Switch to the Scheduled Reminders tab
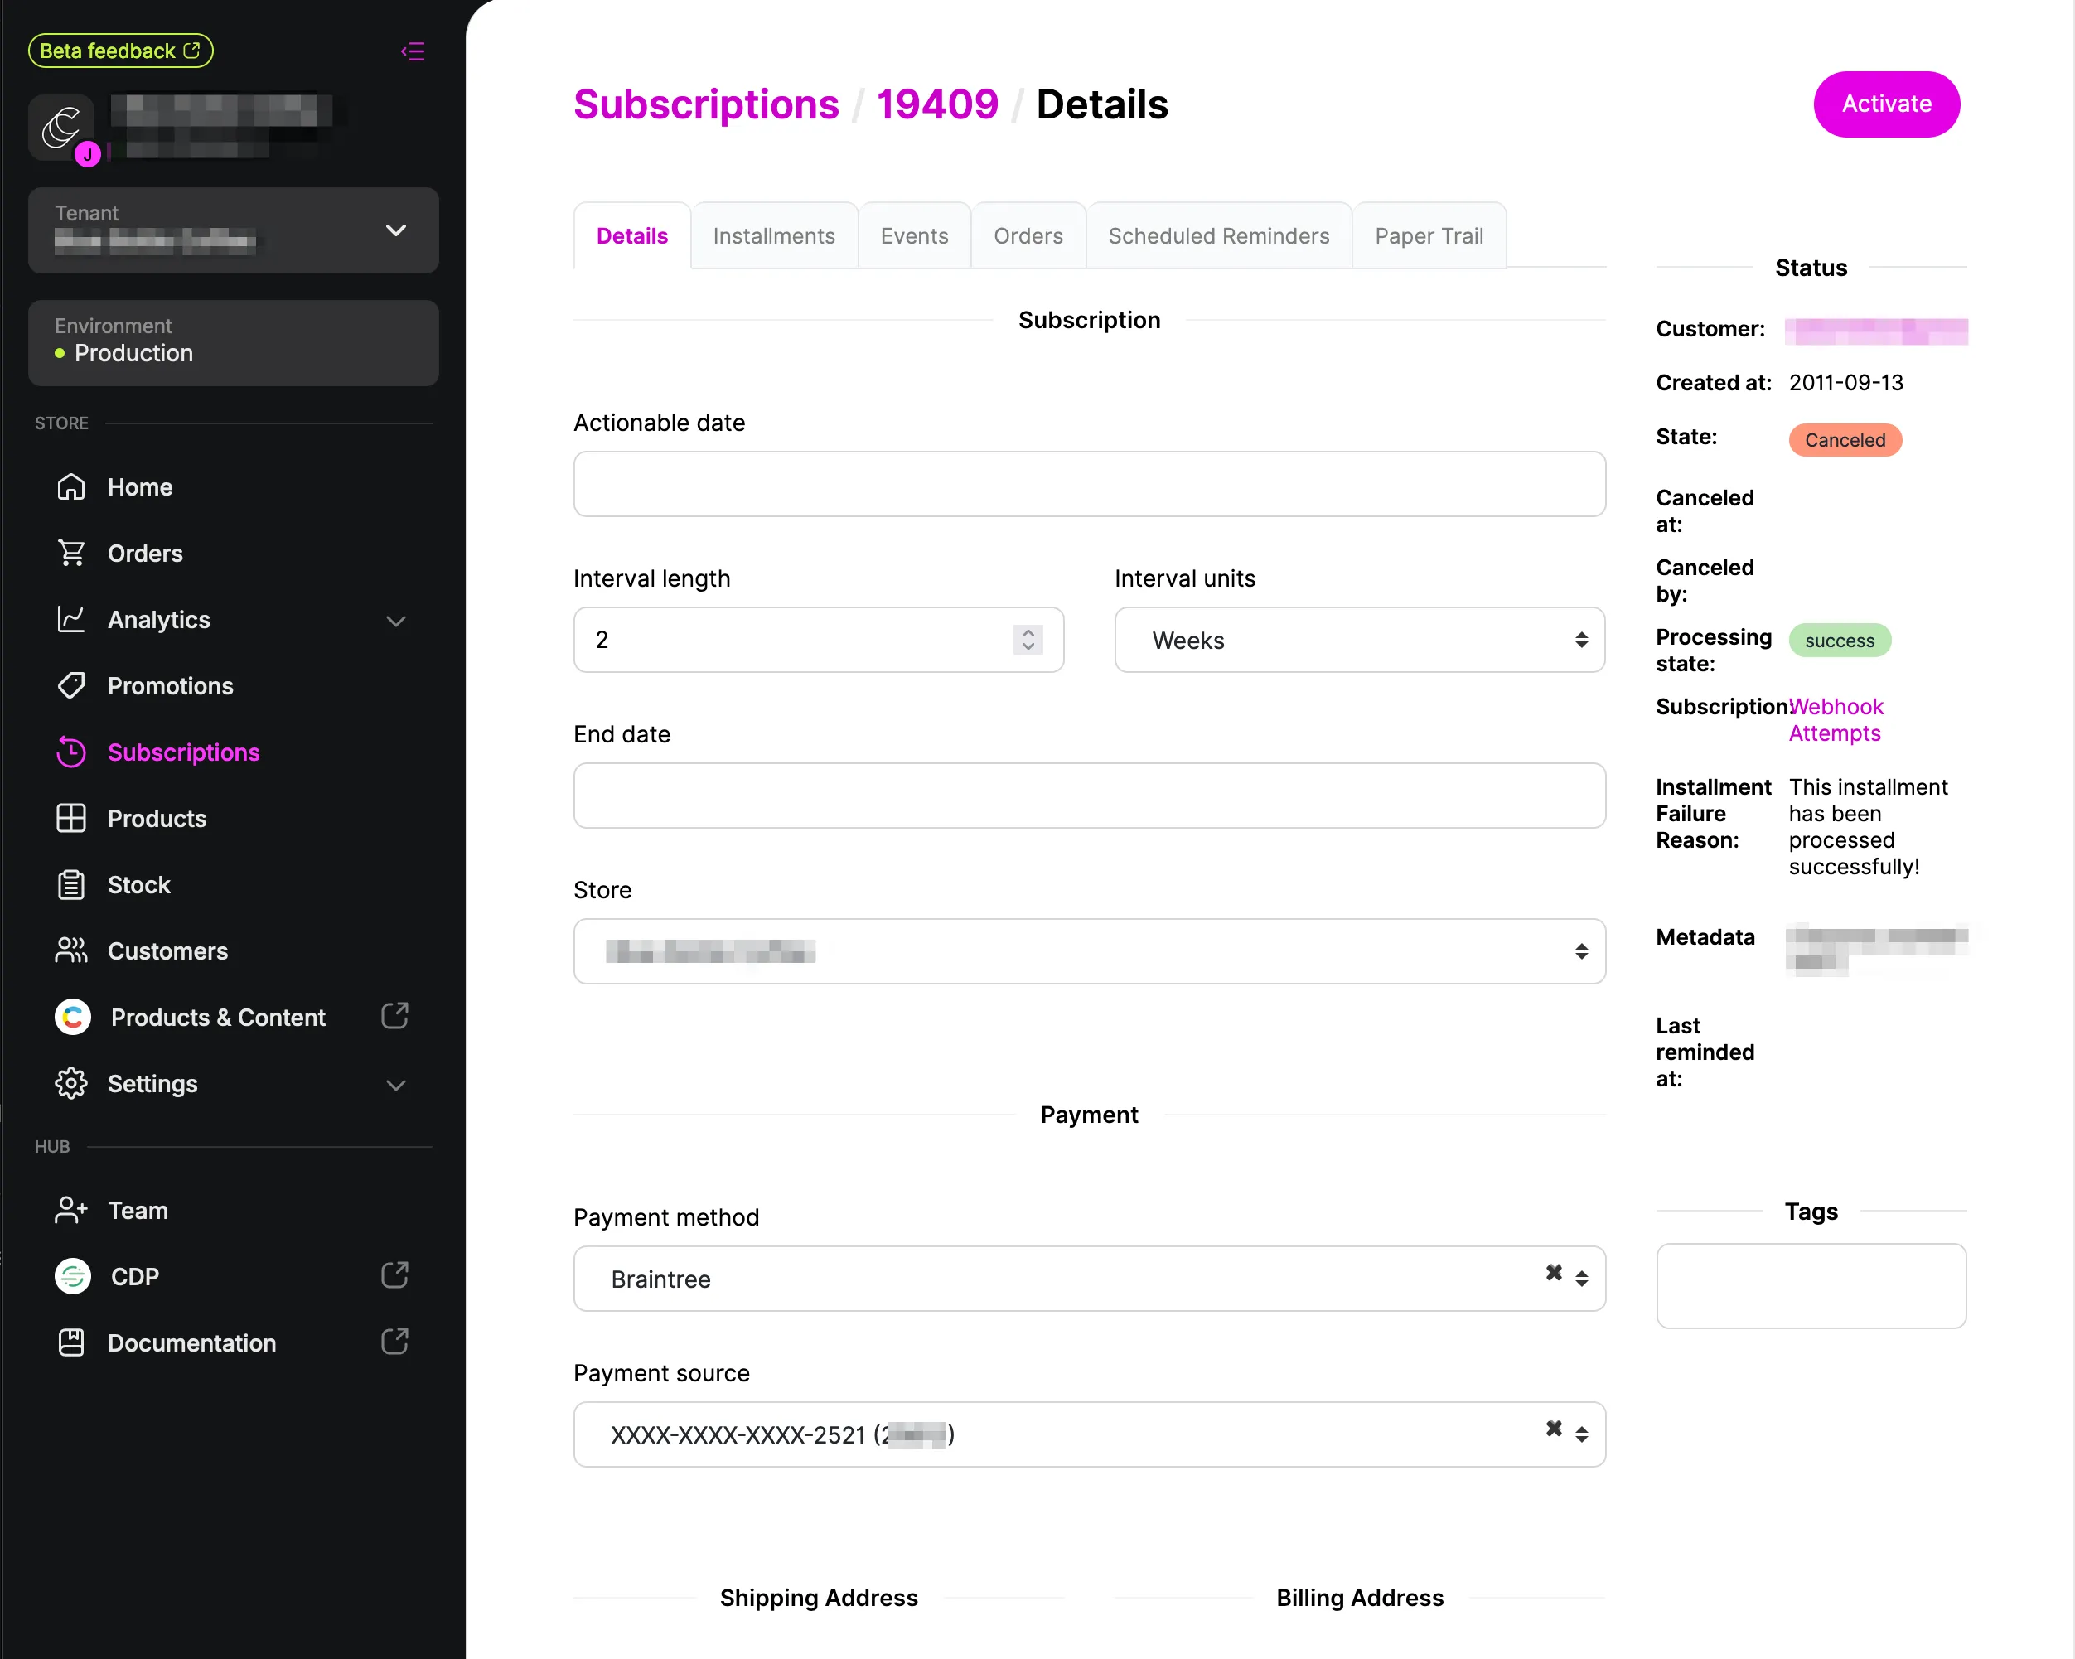This screenshot has height=1659, width=2075. (x=1218, y=236)
